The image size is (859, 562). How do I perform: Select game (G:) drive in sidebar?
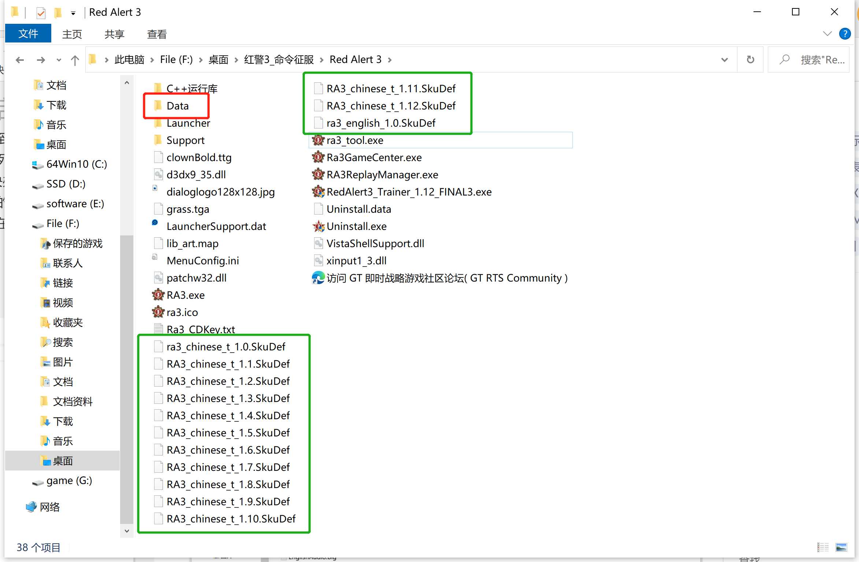62,480
